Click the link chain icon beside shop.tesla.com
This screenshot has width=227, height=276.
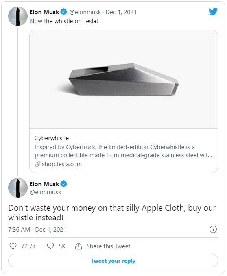pos(38,164)
